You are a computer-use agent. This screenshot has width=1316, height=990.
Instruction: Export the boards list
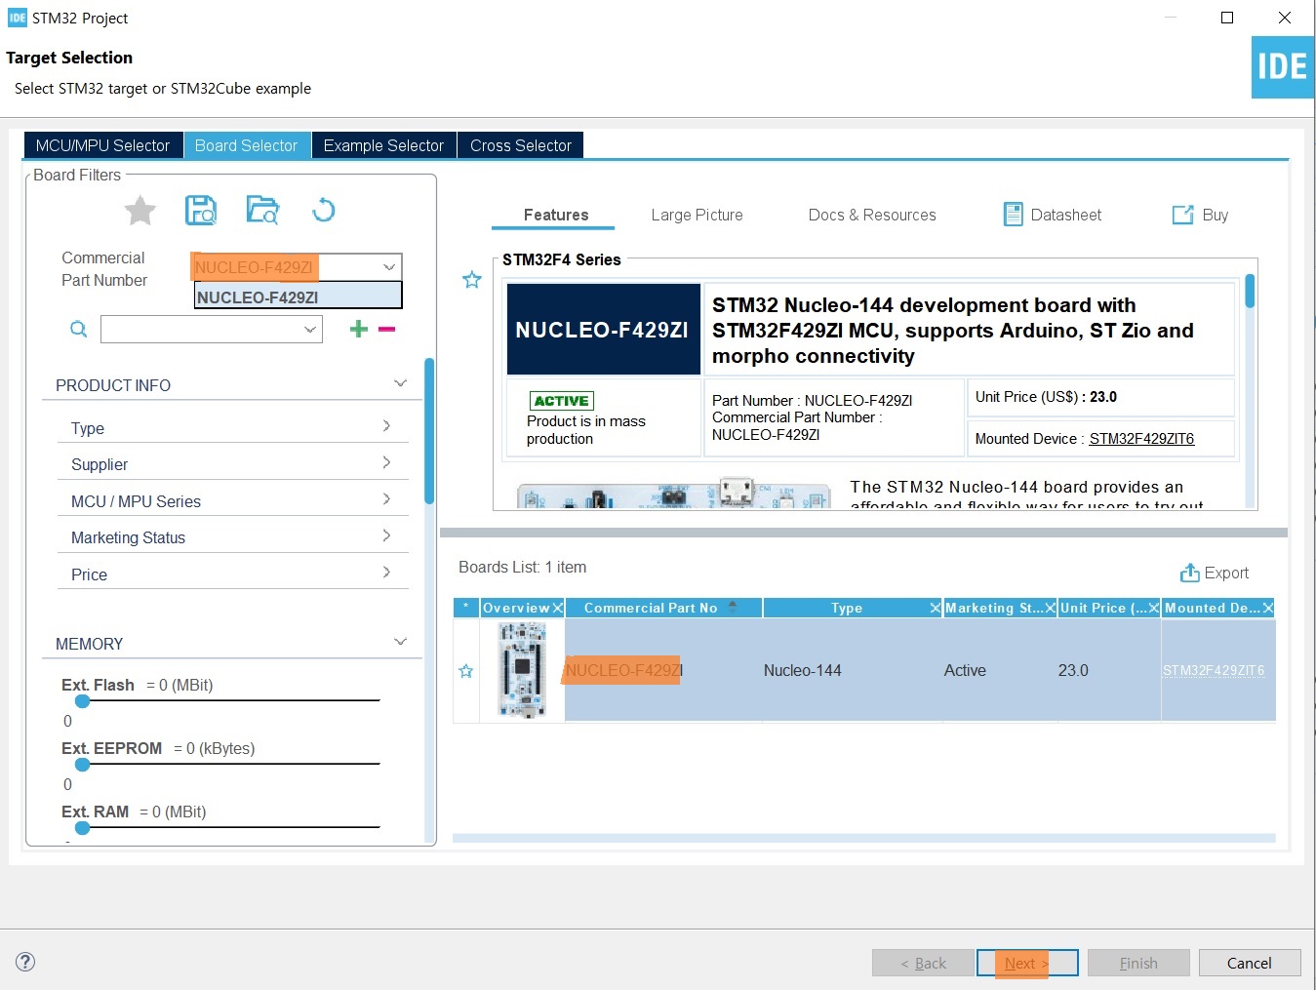tap(1215, 573)
